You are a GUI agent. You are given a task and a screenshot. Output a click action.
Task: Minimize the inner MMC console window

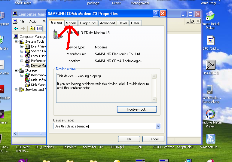[188, 21]
